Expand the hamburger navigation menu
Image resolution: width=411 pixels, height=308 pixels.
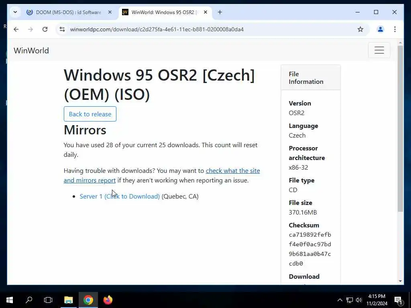(379, 50)
